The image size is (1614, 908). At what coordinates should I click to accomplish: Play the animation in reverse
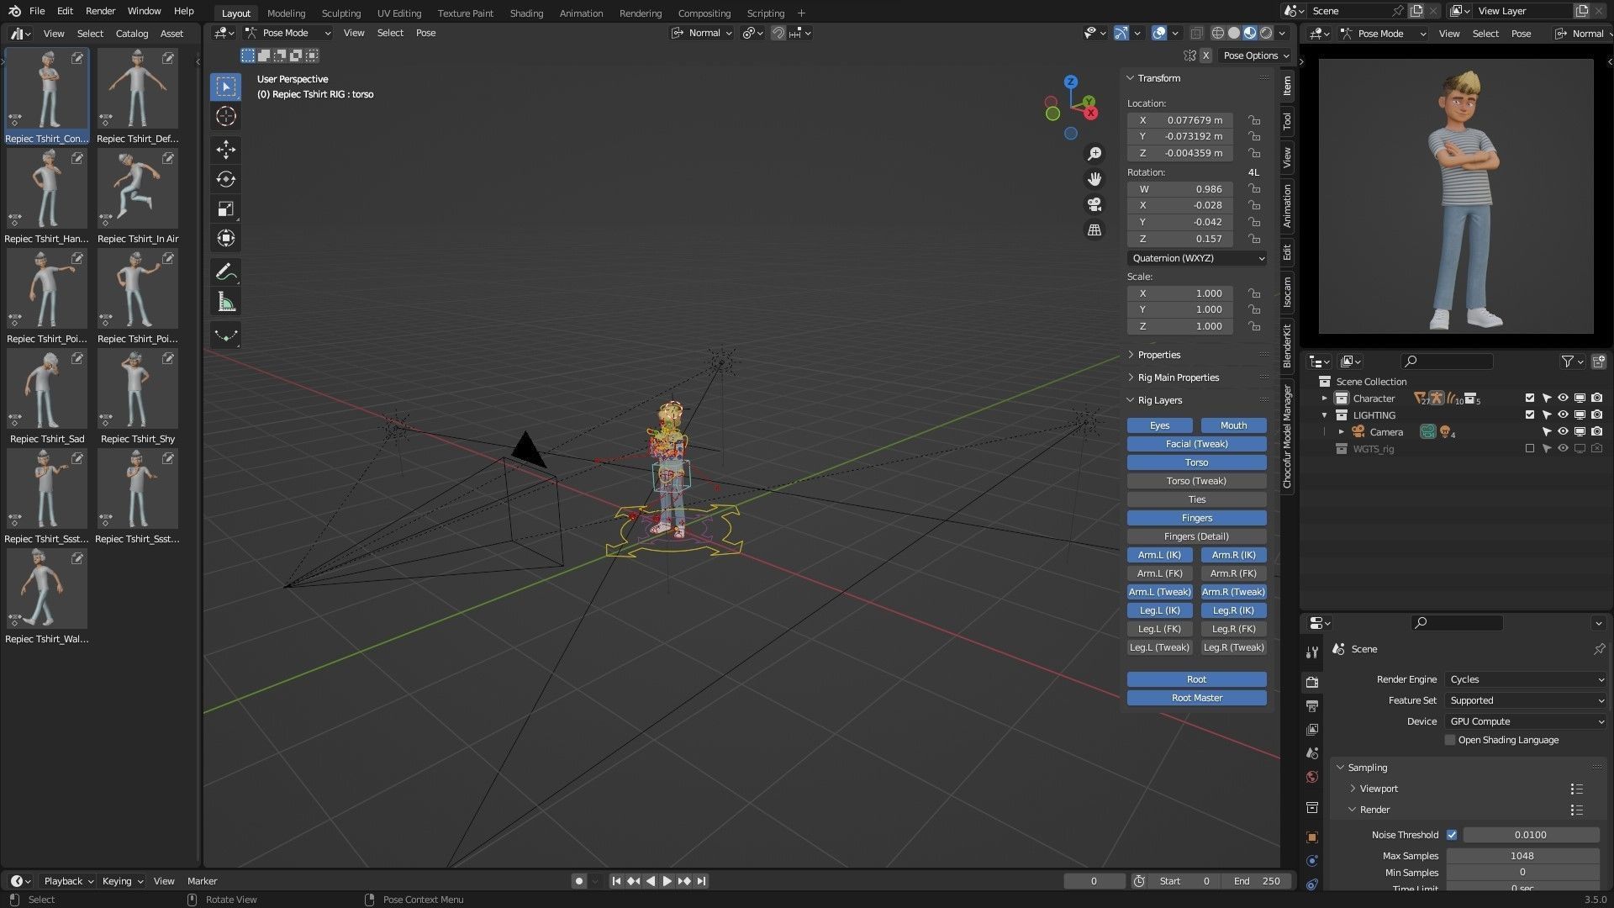[651, 881]
